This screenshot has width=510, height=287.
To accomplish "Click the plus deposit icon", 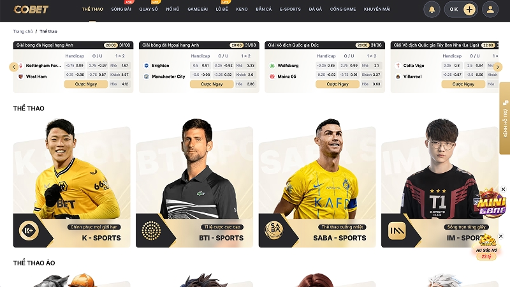I will pos(469,10).
